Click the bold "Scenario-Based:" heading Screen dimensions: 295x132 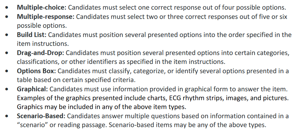tap(41, 116)
